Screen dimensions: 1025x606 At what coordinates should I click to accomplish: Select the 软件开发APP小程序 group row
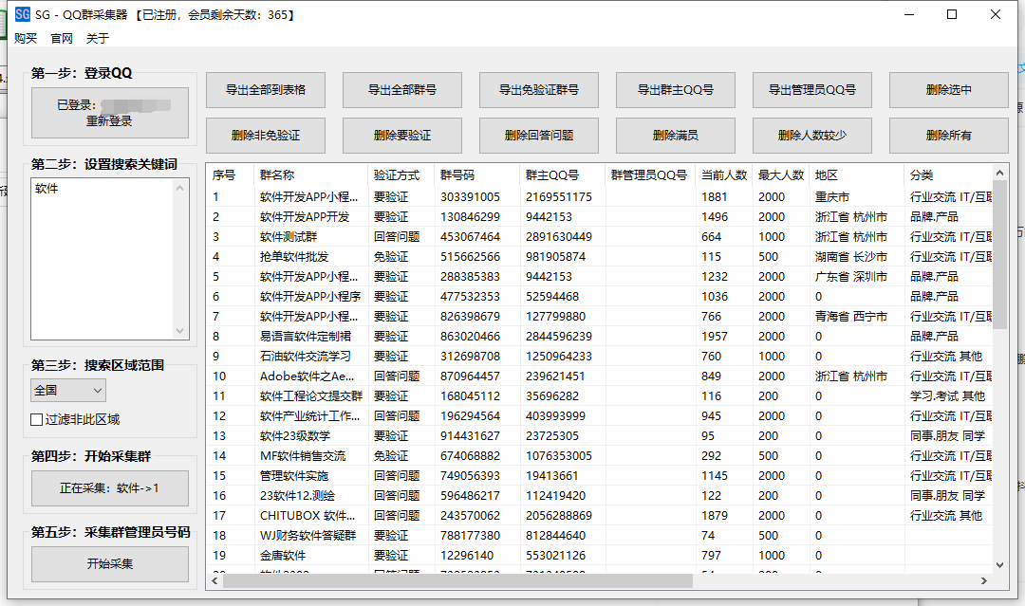tap(600, 297)
